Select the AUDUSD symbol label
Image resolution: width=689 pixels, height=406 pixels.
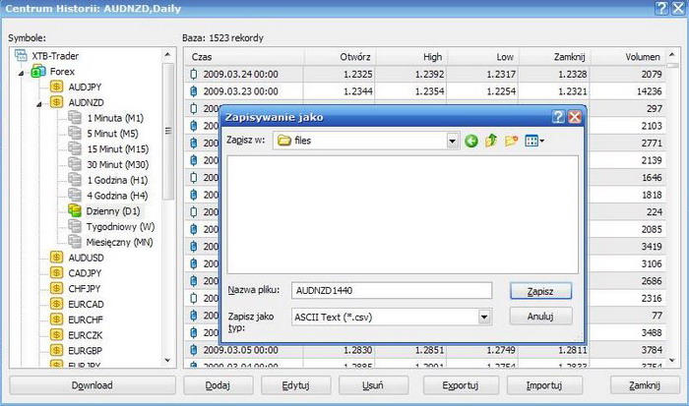click(87, 258)
